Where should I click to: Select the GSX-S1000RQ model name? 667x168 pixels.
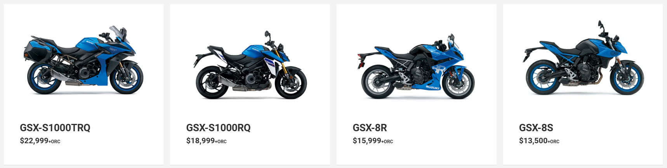pyautogui.click(x=219, y=128)
